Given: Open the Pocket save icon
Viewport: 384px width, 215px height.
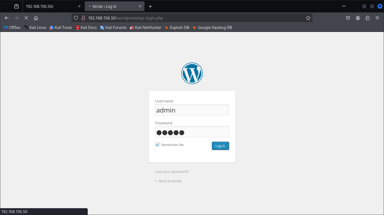Looking at the screenshot, I should (348, 18).
